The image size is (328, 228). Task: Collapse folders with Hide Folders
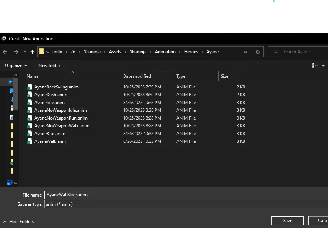[x=18, y=221]
